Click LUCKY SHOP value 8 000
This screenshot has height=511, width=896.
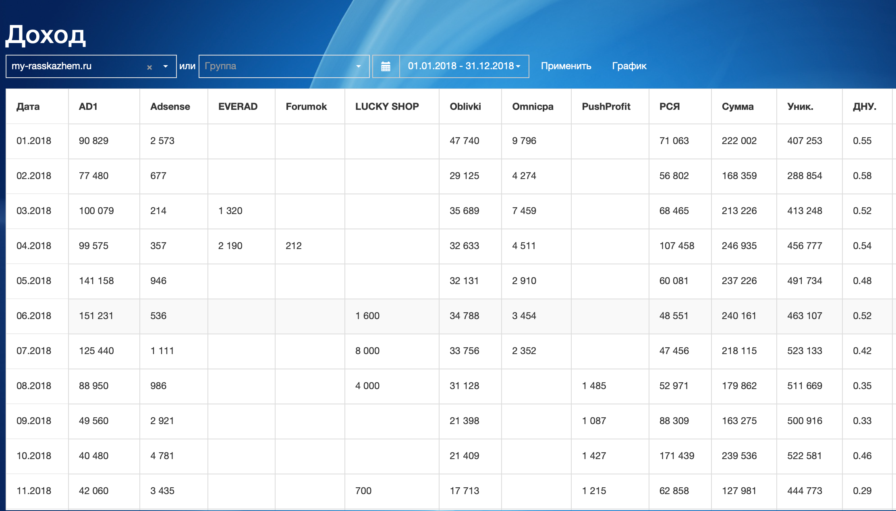click(367, 351)
